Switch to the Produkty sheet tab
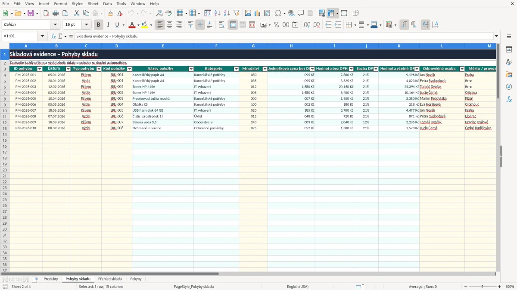Screen dimensions: 517x290 [x=51, y=279]
